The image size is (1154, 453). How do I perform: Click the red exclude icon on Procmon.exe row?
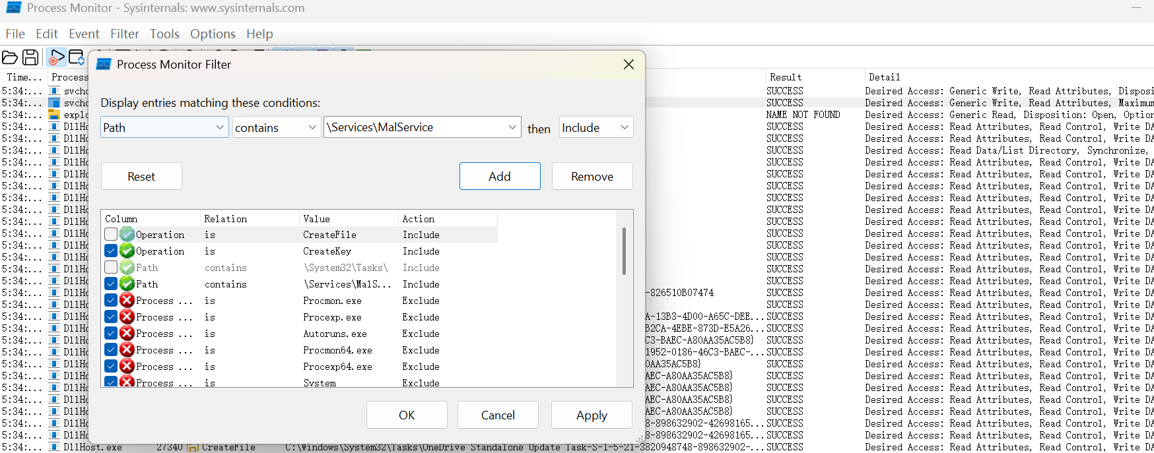pyautogui.click(x=127, y=300)
